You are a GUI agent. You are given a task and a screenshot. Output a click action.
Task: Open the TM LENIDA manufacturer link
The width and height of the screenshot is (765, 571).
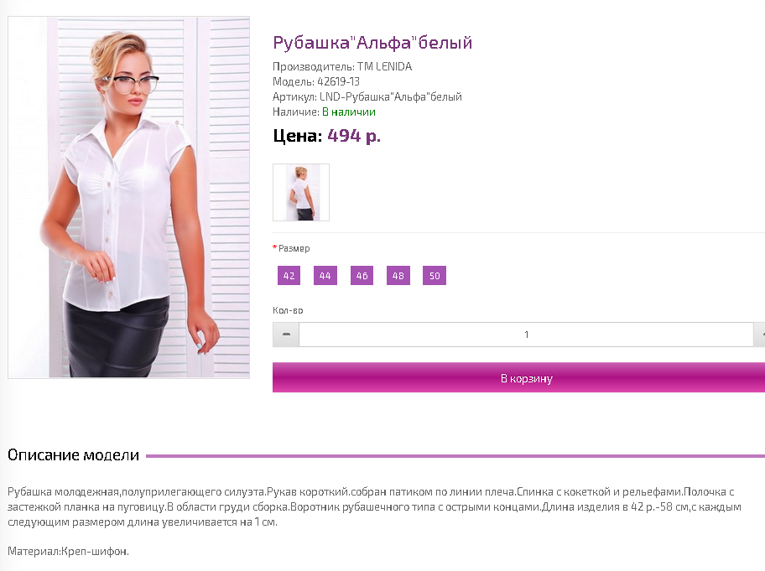coord(384,66)
